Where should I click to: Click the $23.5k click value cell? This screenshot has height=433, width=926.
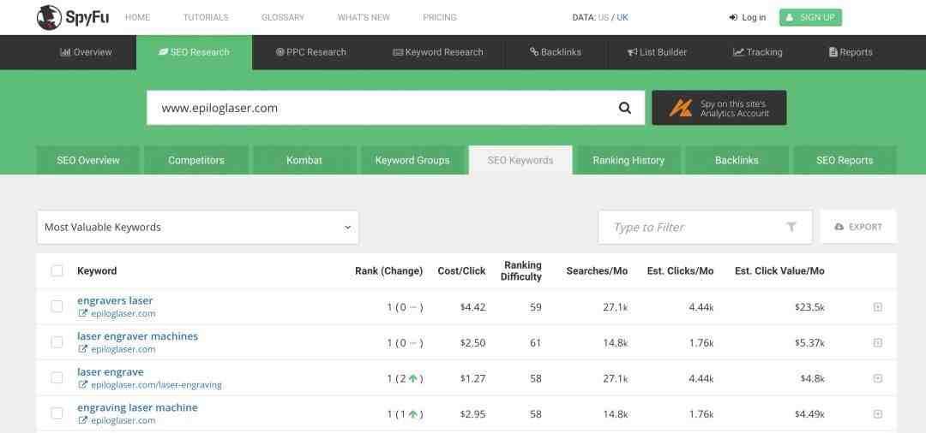point(809,307)
